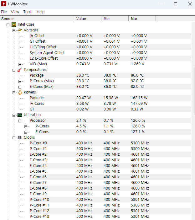
Task: Select the System Agent Offset row
Action: coord(110,53)
